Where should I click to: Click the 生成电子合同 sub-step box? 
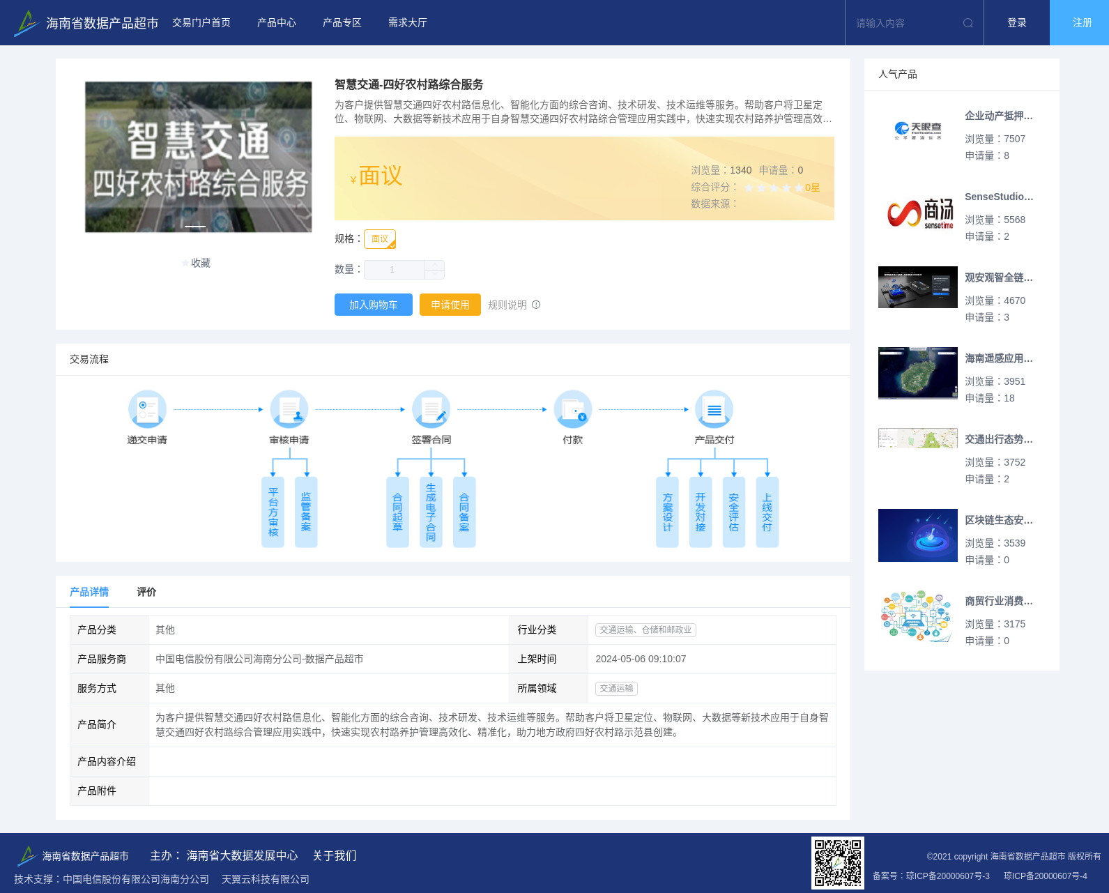pyautogui.click(x=431, y=512)
